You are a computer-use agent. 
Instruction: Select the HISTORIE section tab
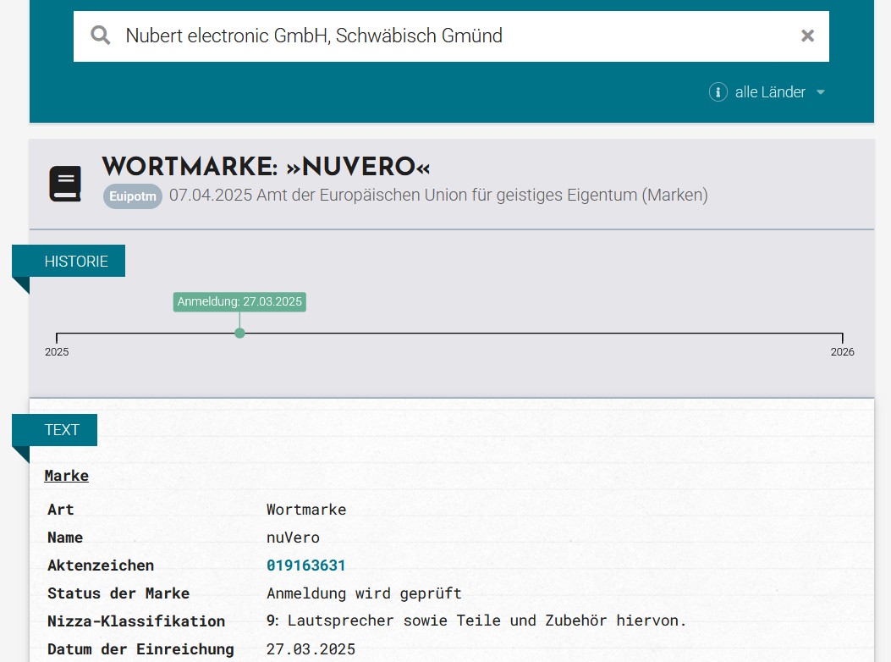pyautogui.click(x=76, y=261)
